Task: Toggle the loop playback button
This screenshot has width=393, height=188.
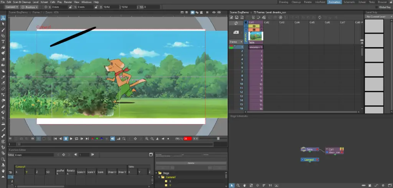Action: pyautogui.click(x=76, y=139)
